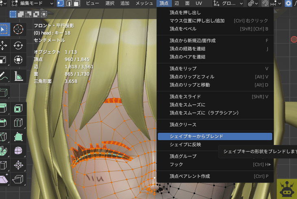
Task: Select vertex select mode icon
Action: tap(61, 3)
